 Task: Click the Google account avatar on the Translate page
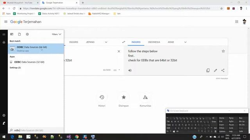pyautogui.click(x=244, y=22)
